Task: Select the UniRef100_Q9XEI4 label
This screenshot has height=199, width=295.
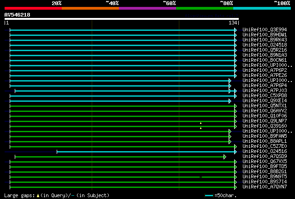Action: click(x=265, y=100)
